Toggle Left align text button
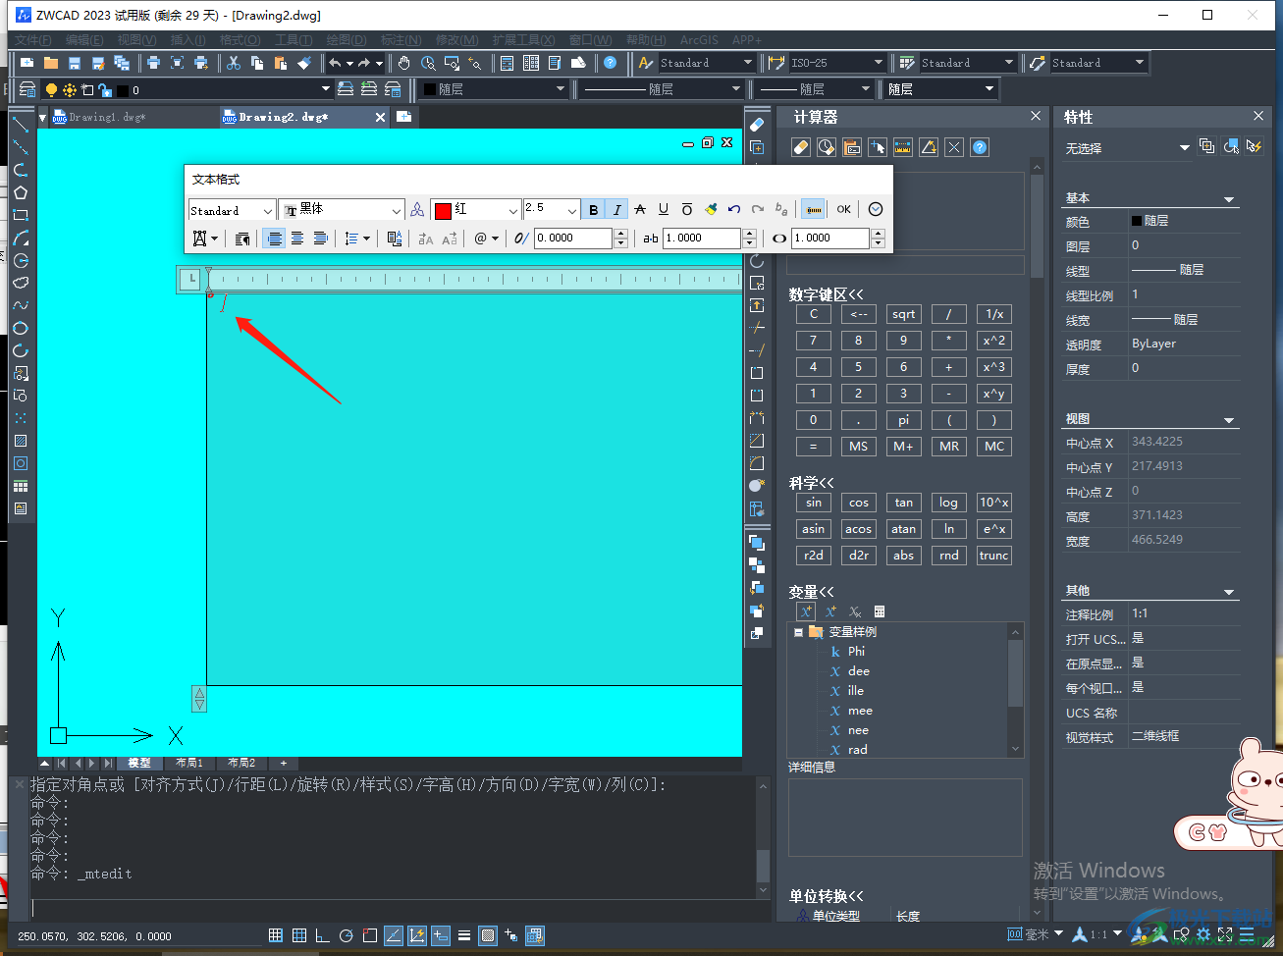Image resolution: width=1283 pixels, height=956 pixels. (x=274, y=239)
